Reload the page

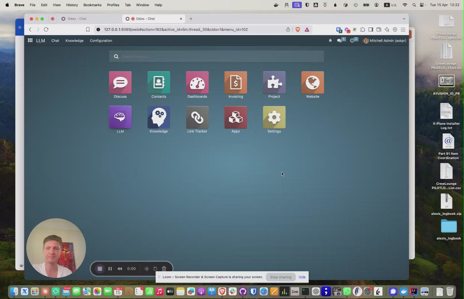(46, 29)
